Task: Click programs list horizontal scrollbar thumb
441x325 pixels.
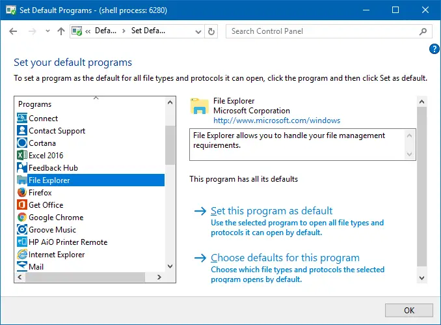Action: click(85, 277)
